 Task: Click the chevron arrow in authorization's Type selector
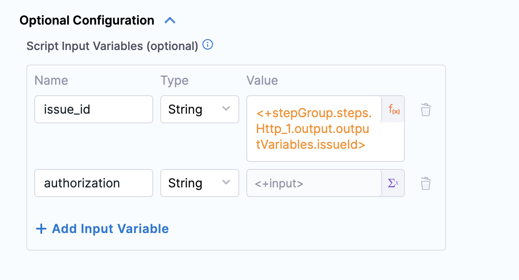click(227, 183)
